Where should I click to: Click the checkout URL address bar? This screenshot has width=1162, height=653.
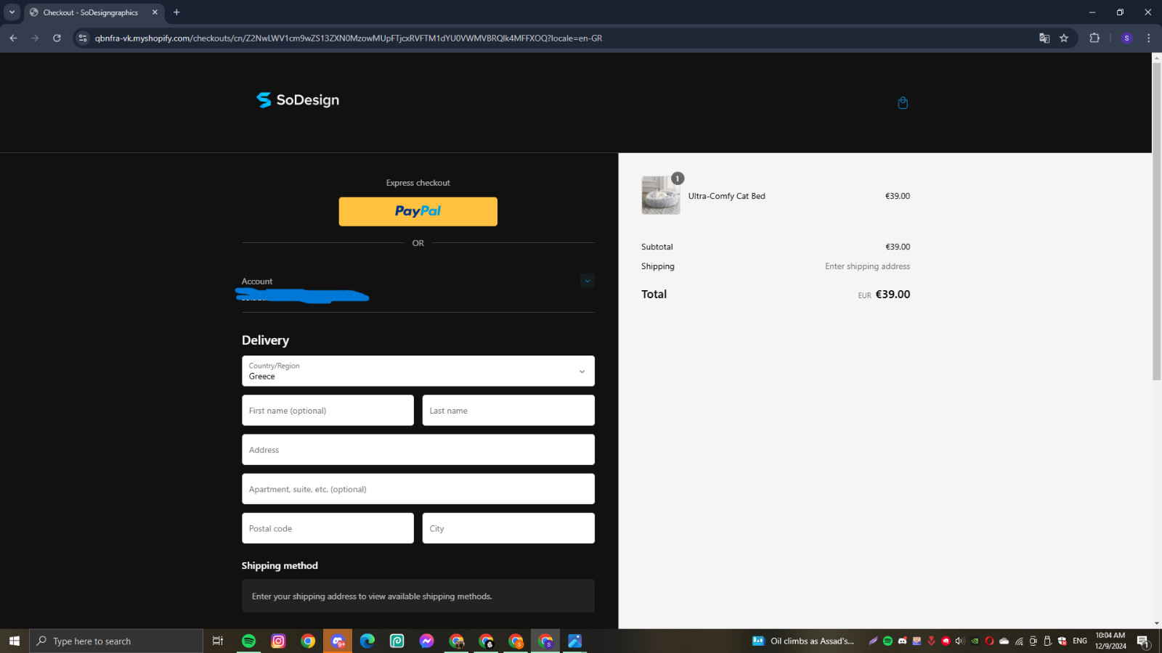click(349, 38)
